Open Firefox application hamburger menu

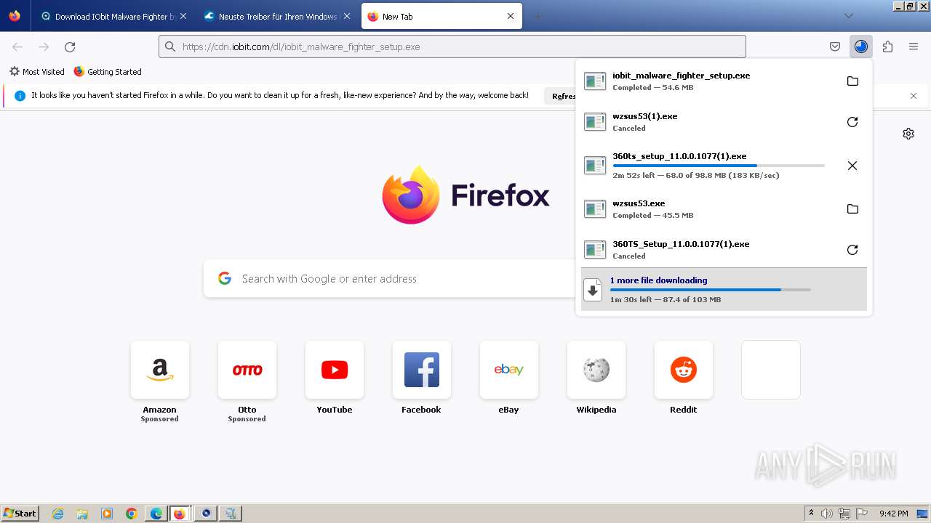(914, 46)
